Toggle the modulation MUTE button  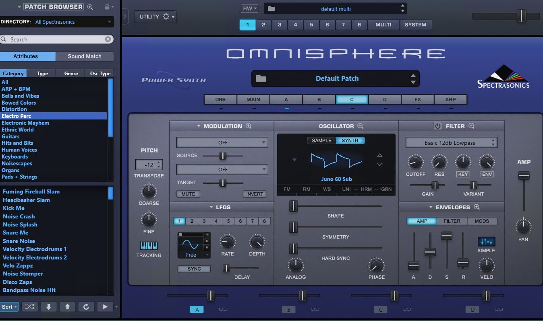[x=188, y=194]
